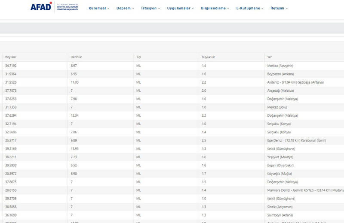Expand the E-Kütüphane dropdown
The width and height of the screenshot is (344, 223).
point(250,8)
